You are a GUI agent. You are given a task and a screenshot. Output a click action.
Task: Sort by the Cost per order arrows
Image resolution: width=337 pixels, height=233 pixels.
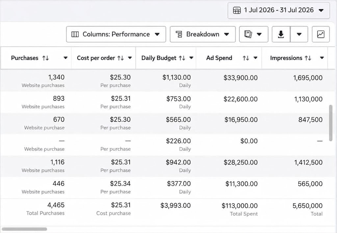pos(120,58)
